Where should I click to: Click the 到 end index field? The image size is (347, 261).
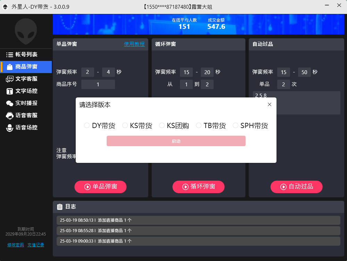pyautogui.click(x=207, y=85)
